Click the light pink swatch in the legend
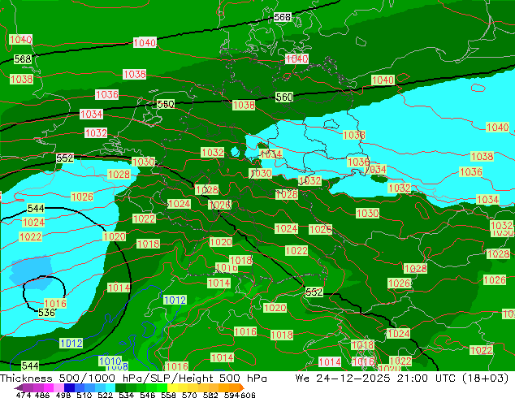515x398 pixels. [x=58, y=387]
